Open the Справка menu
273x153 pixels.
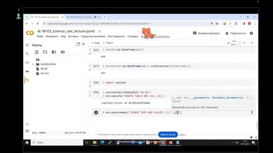point(133,37)
